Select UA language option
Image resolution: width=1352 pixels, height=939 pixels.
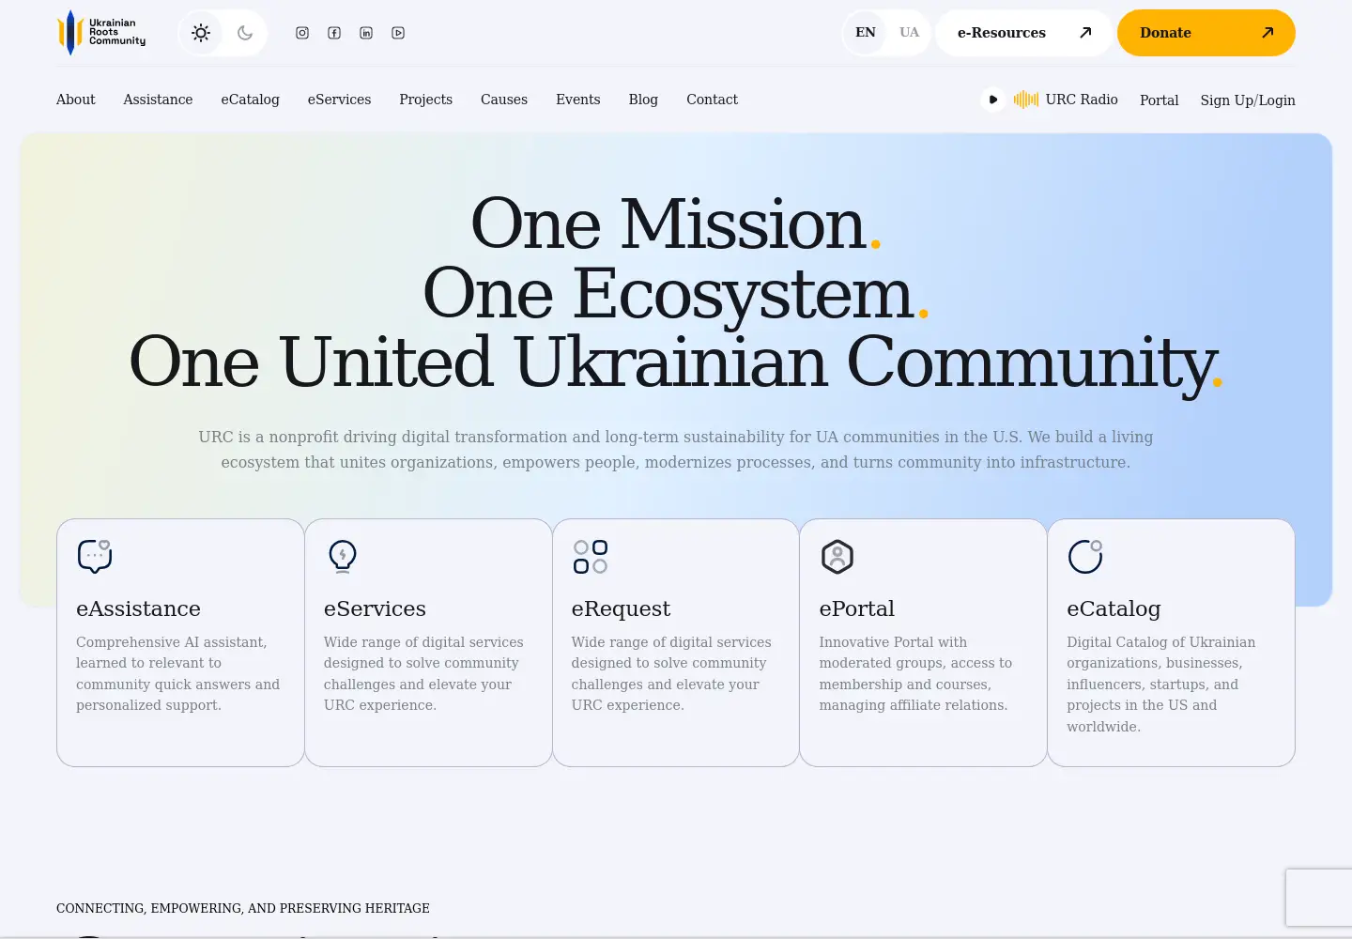point(909,33)
